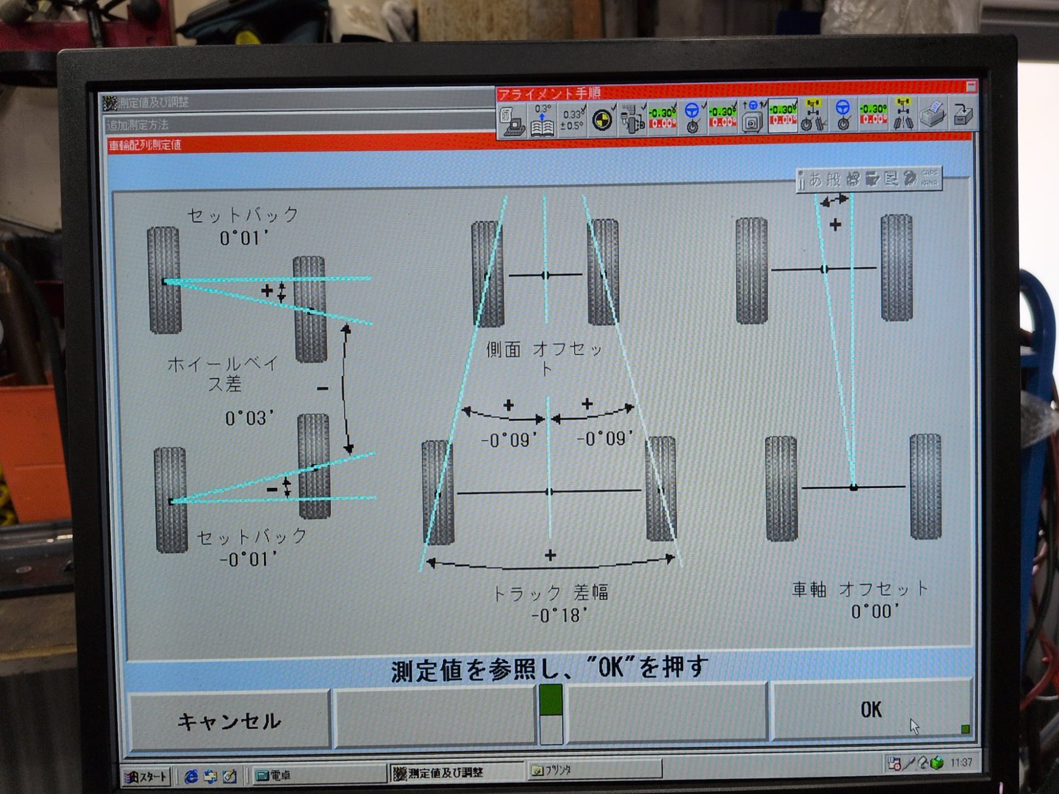The height and width of the screenshot is (794, 1059).
Task: Select the yellow-black wheel target icon
Action: tap(602, 121)
